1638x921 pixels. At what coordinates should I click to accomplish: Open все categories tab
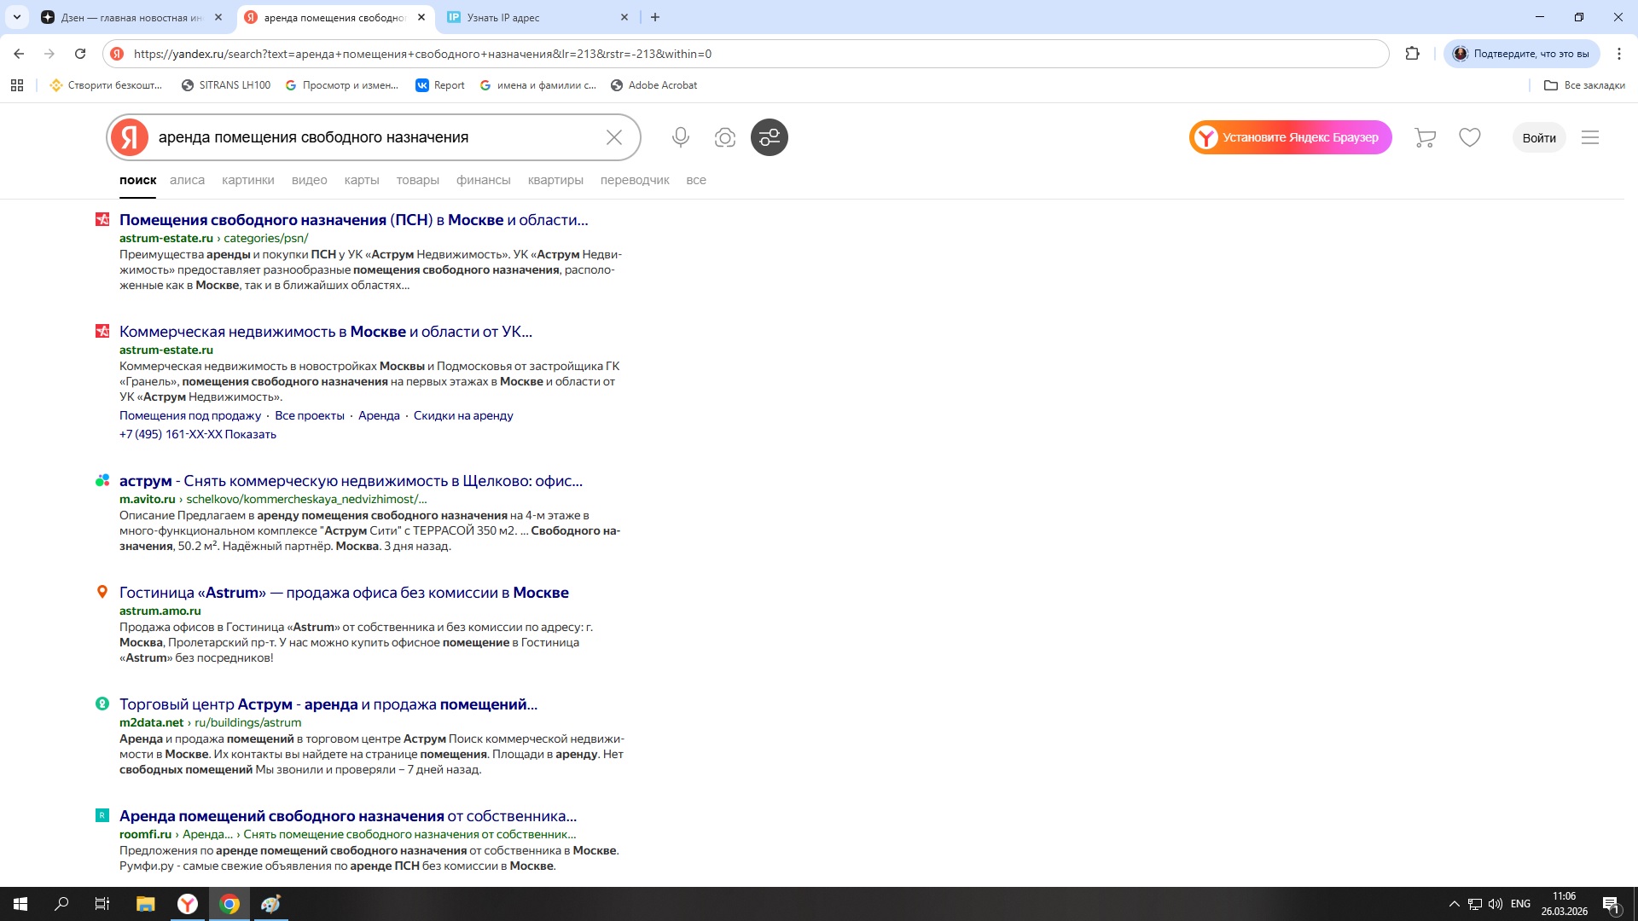tap(695, 180)
